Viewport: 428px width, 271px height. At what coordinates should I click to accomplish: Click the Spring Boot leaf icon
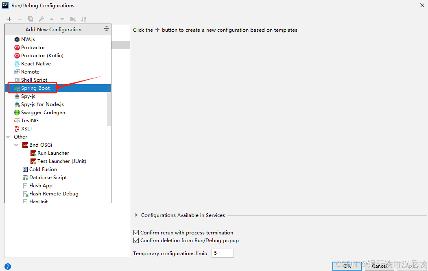[x=17, y=88]
